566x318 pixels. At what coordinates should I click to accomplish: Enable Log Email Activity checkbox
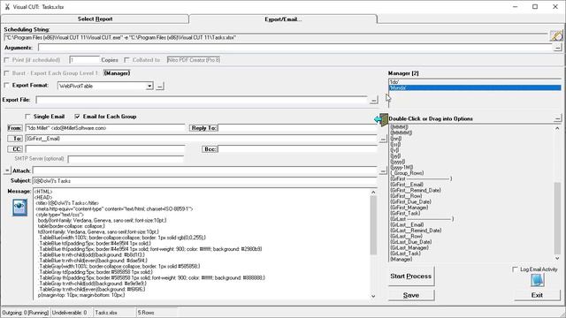point(515,269)
